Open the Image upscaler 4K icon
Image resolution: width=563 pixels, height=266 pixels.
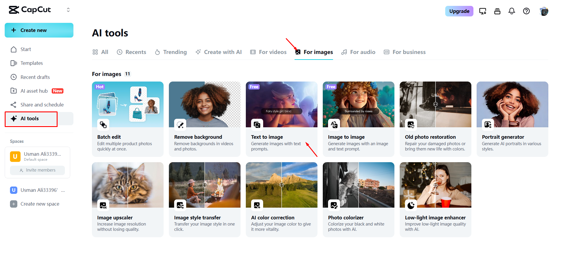[103, 205]
